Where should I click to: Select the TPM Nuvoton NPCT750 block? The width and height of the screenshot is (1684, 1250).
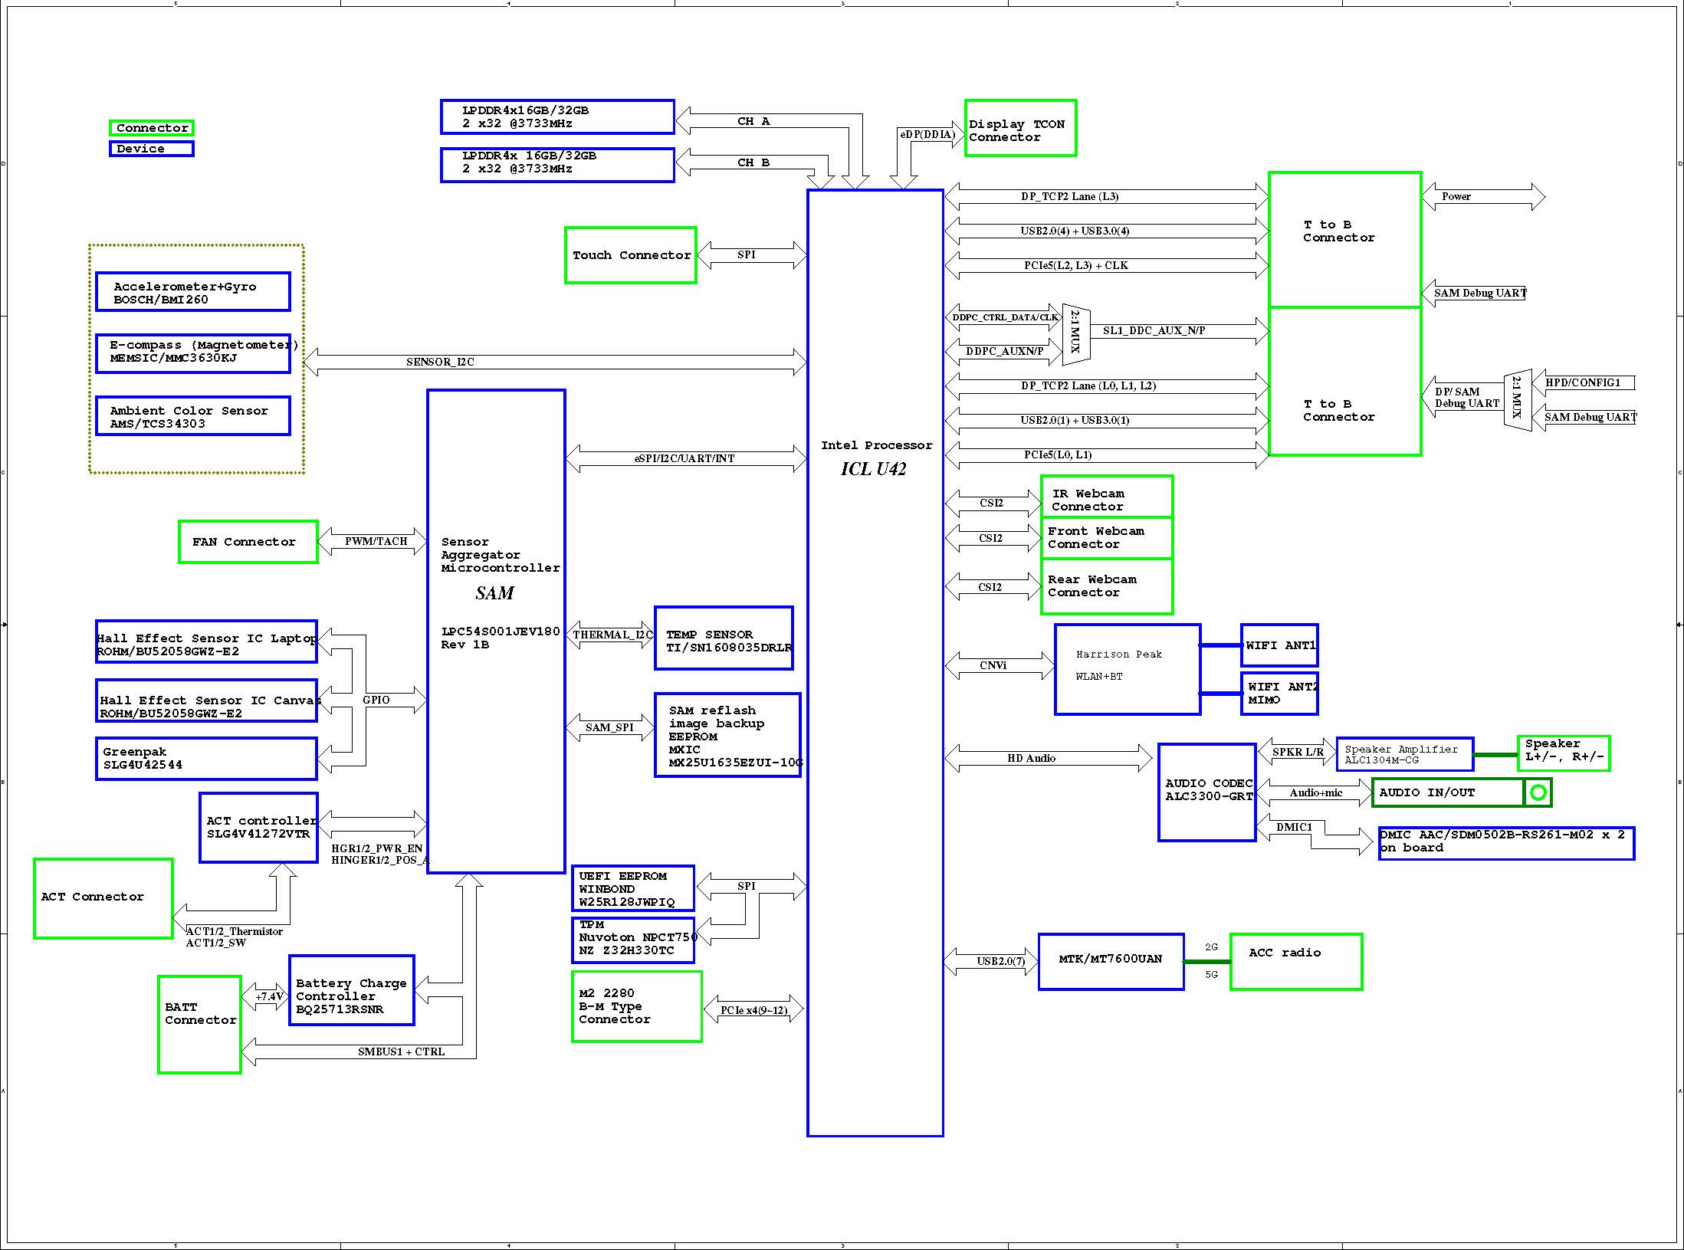pos(633,940)
